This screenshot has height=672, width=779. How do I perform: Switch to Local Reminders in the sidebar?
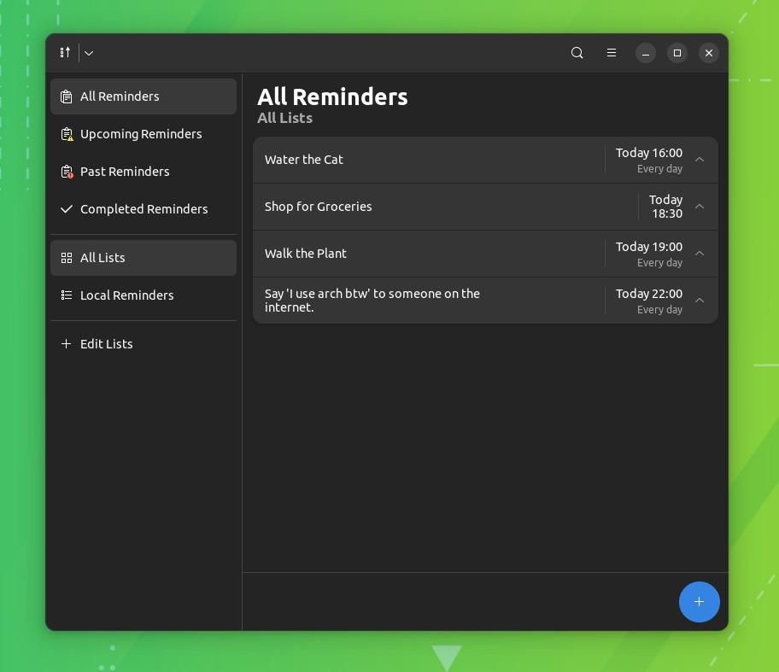(x=126, y=295)
